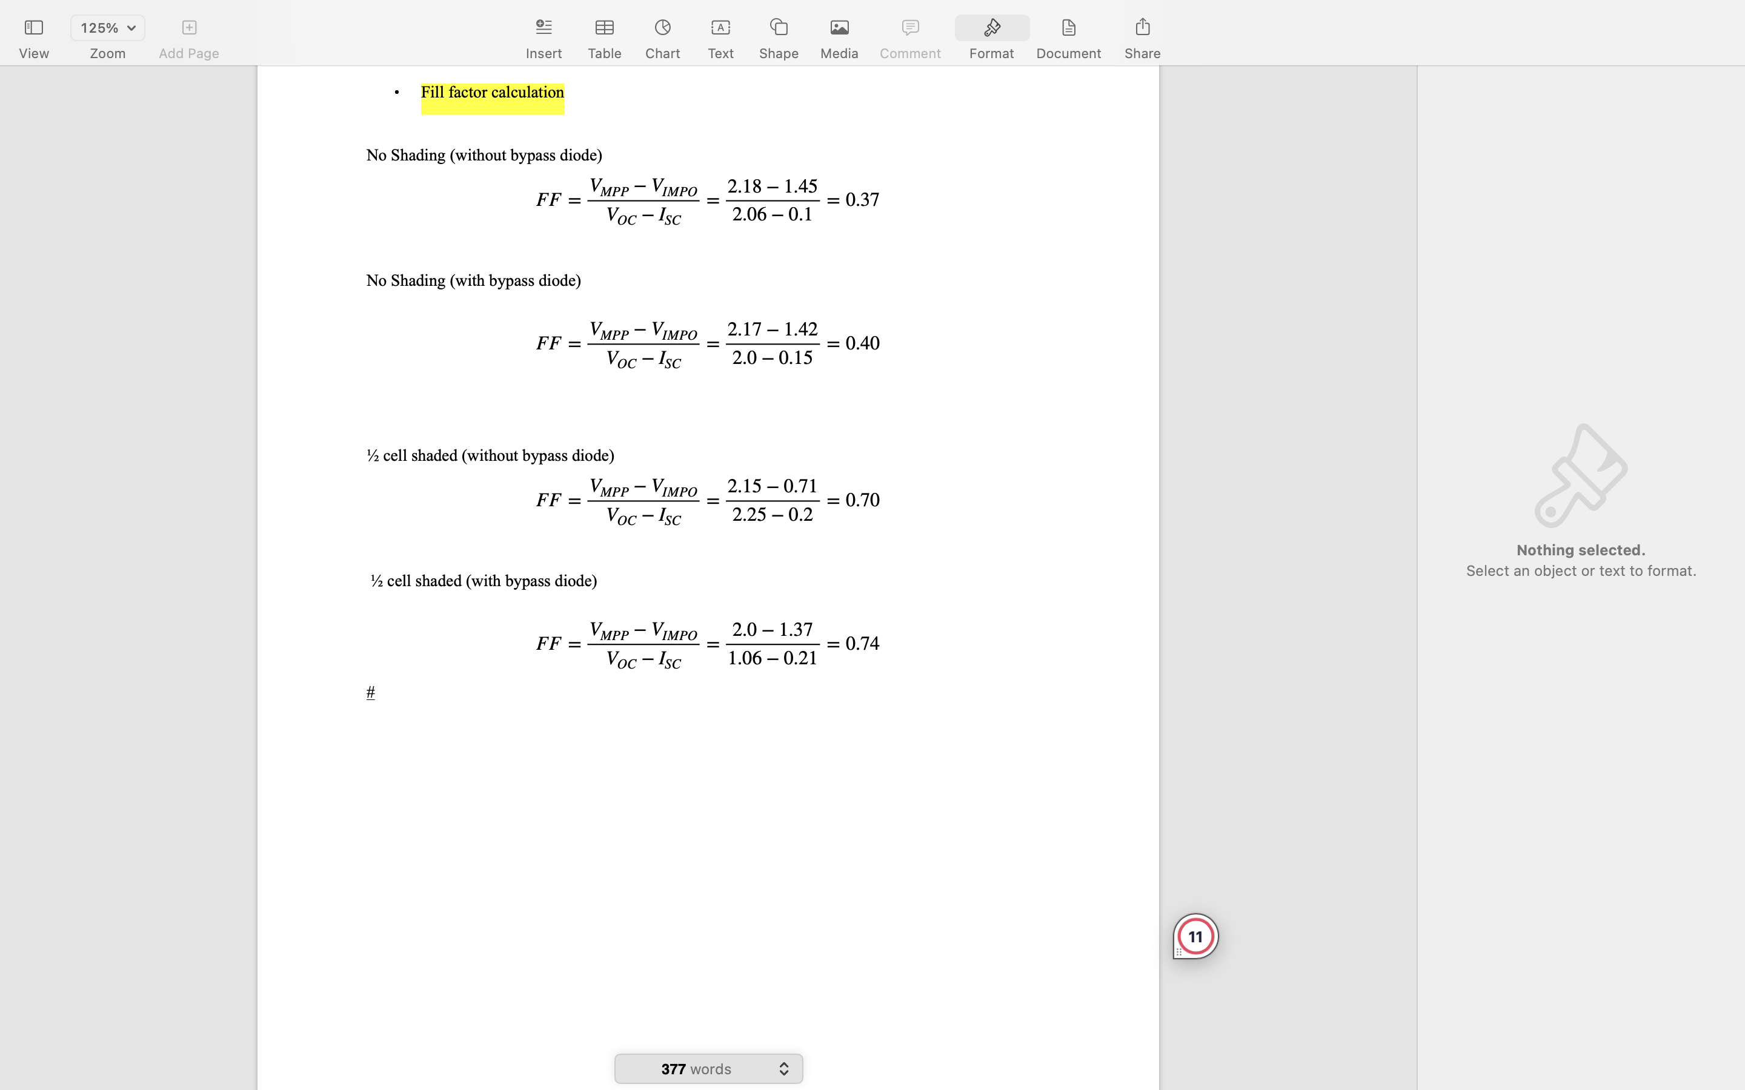Image resolution: width=1745 pixels, height=1090 pixels.
Task: Open the View sidebar options
Action: pos(33,28)
